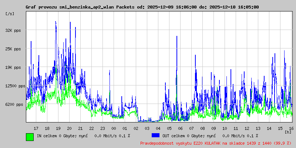Click the '25K pps' y-axis label

click(13, 49)
